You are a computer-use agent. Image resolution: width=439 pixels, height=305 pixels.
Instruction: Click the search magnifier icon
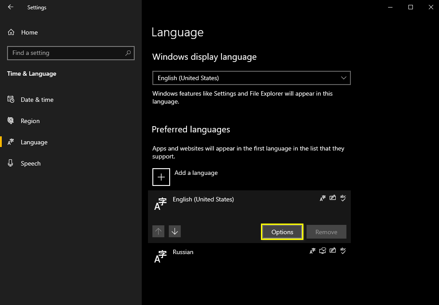pos(128,53)
